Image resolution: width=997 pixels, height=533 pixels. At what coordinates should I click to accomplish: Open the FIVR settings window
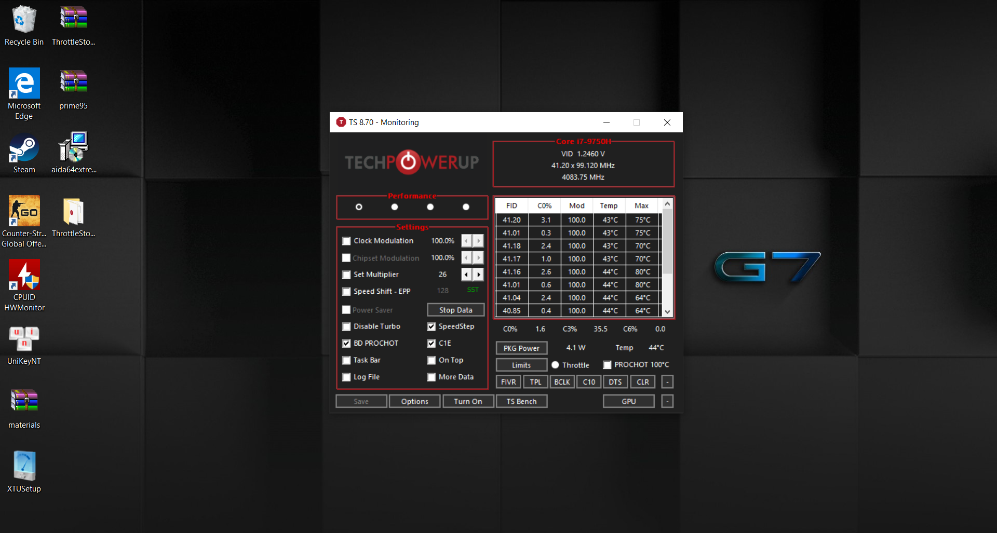(508, 382)
